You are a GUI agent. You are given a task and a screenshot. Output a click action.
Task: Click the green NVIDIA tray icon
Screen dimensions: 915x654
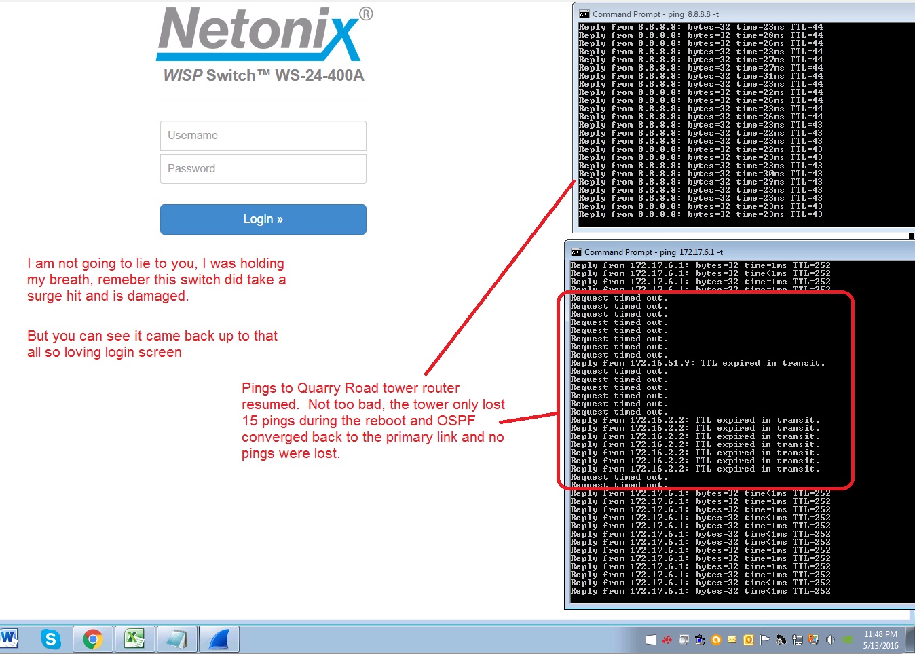[x=846, y=640]
